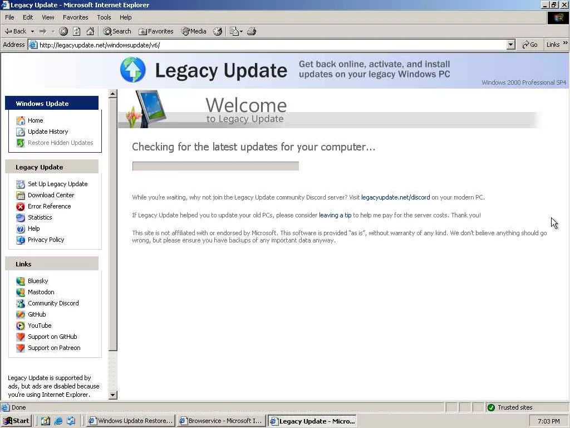Click Restore Hidden Updates sidebar link
Image resolution: width=570 pixels, height=428 pixels.
pyautogui.click(x=60, y=143)
